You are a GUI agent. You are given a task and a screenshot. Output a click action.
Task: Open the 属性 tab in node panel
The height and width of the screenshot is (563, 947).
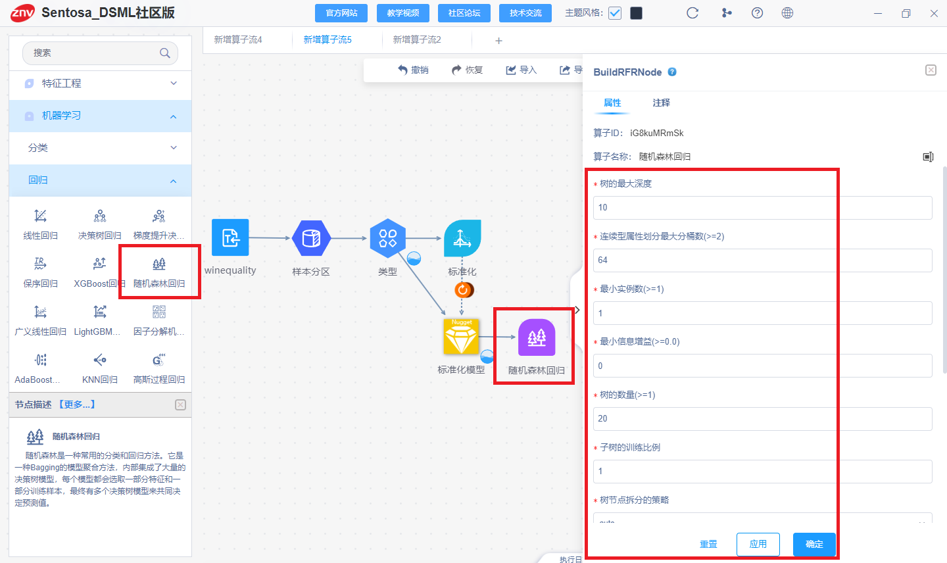tap(612, 103)
